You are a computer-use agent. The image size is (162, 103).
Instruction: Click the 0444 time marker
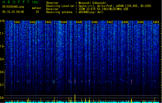point(64,22)
